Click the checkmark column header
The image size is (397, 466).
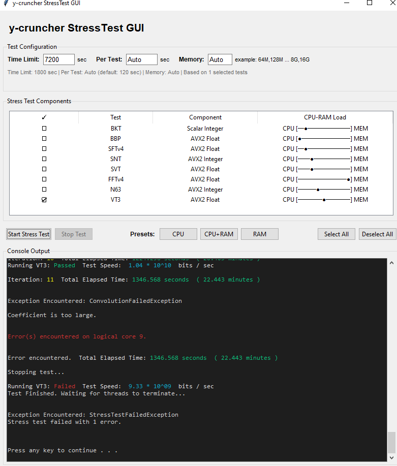[44, 117]
